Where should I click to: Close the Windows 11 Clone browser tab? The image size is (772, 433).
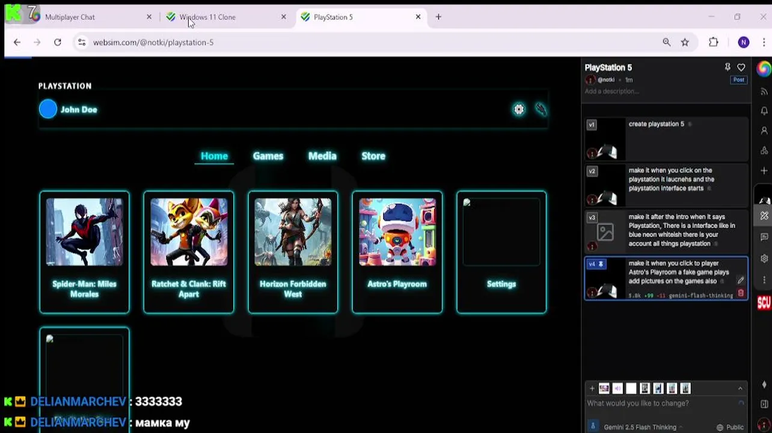pos(284,17)
